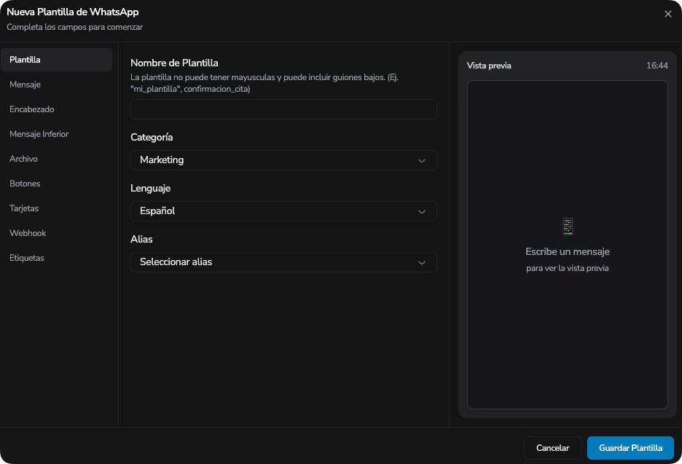The height and width of the screenshot is (464, 682).
Task: Click the 'Completa los campos para comenzar' subtitle
Action: pos(75,27)
